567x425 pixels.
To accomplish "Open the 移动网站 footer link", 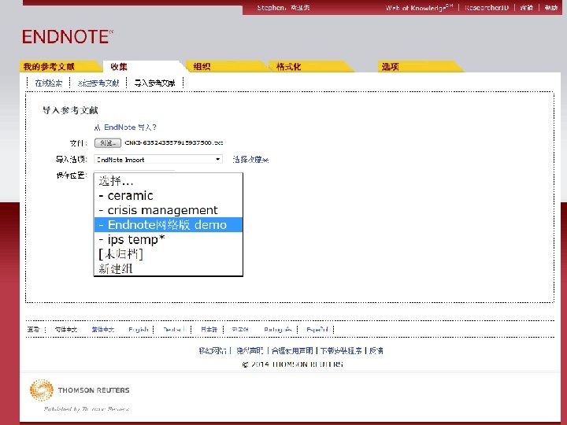I will (213, 350).
